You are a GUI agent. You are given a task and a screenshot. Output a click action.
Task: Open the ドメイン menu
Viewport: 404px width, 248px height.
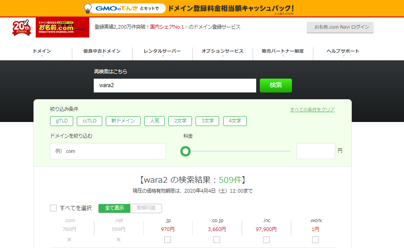coord(42,51)
